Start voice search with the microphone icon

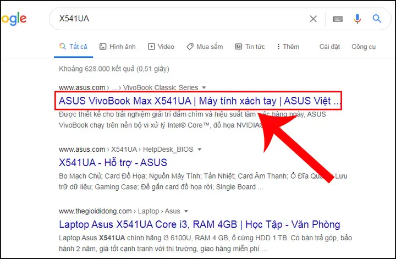pos(357,19)
